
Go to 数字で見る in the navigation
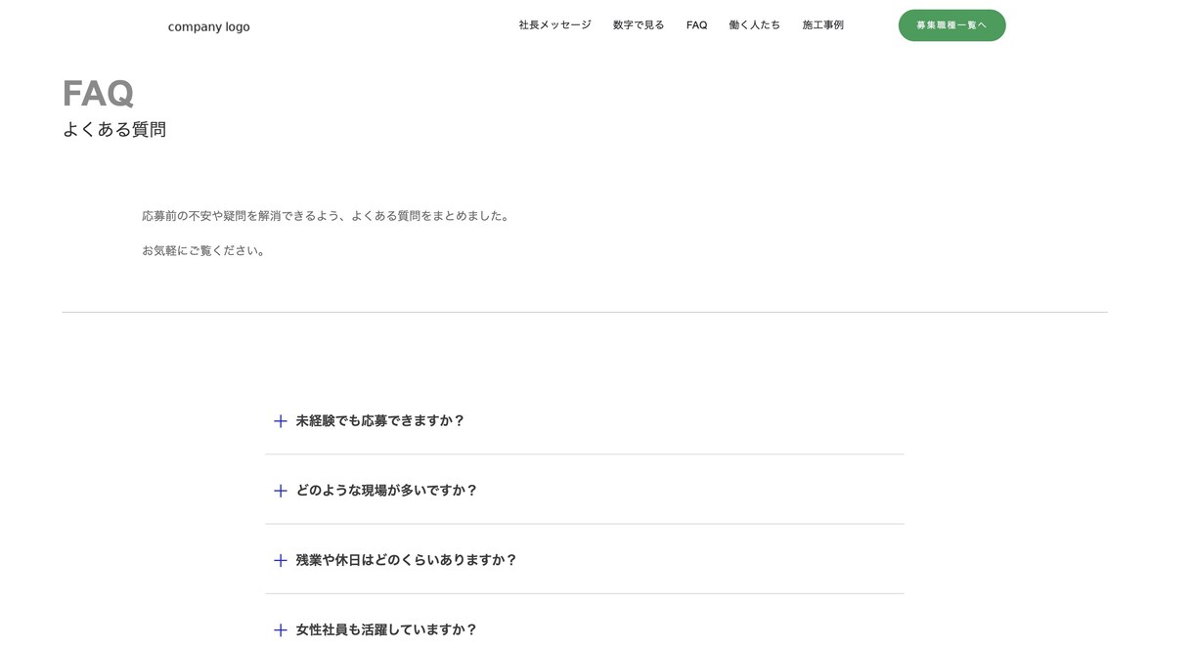click(x=639, y=24)
